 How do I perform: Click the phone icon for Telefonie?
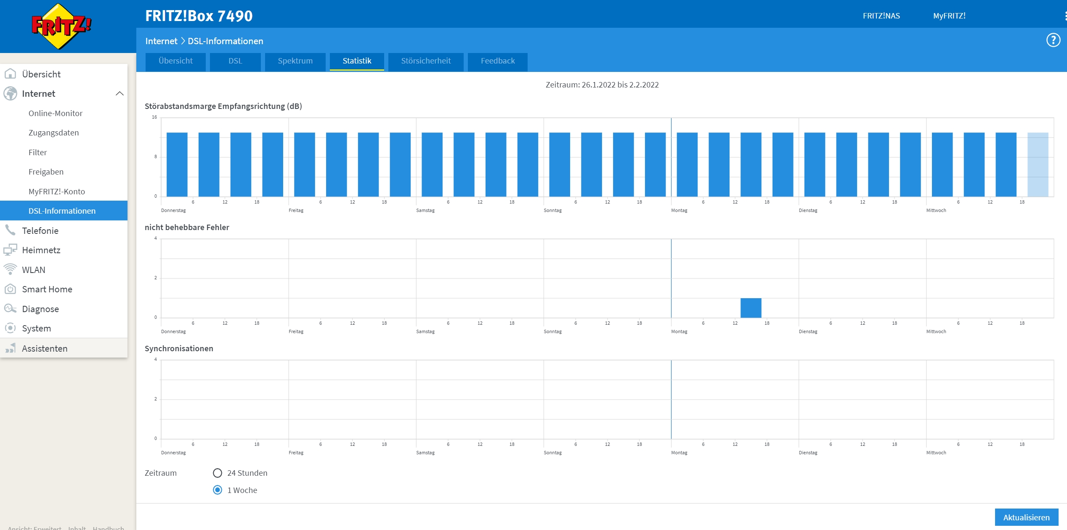10,230
